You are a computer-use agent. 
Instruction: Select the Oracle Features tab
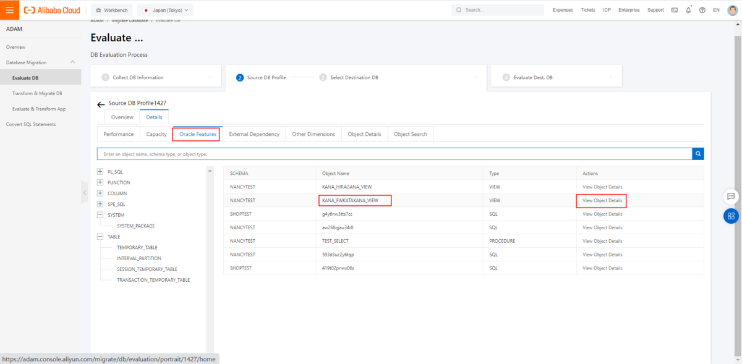pos(198,134)
